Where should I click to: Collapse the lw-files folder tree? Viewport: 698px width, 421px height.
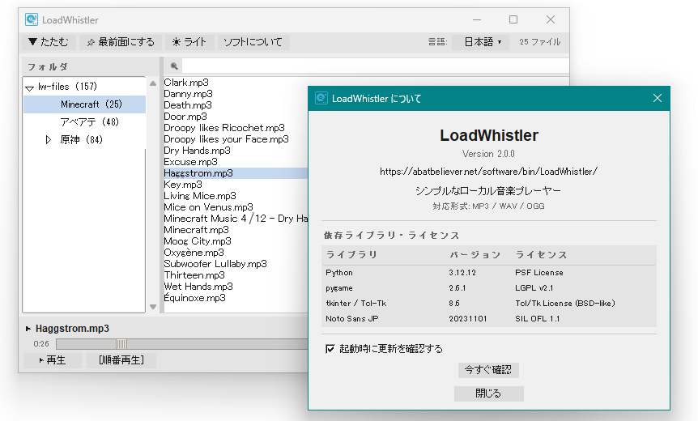coord(30,87)
